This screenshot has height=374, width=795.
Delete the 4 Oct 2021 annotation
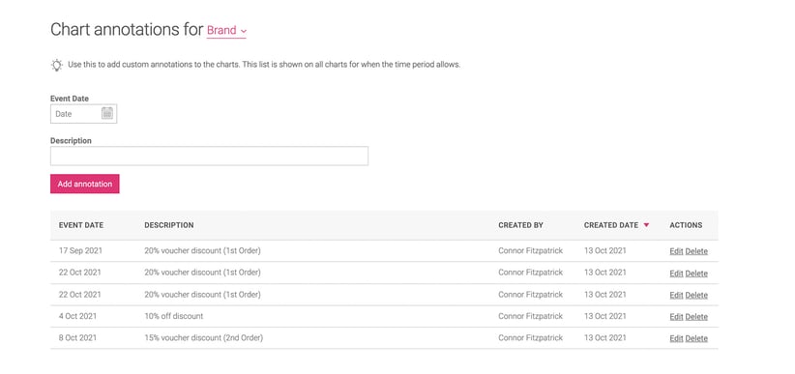[x=696, y=317]
